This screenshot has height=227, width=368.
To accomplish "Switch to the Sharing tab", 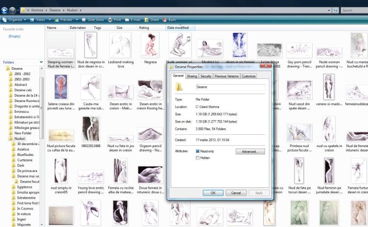I will tap(192, 76).
